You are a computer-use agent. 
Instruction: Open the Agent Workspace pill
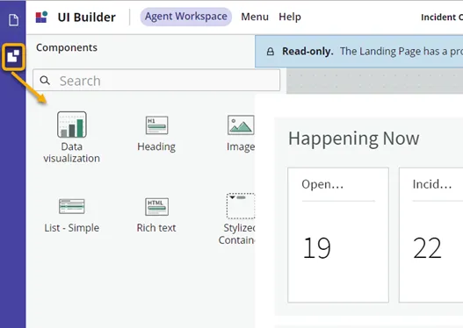[186, 17]
